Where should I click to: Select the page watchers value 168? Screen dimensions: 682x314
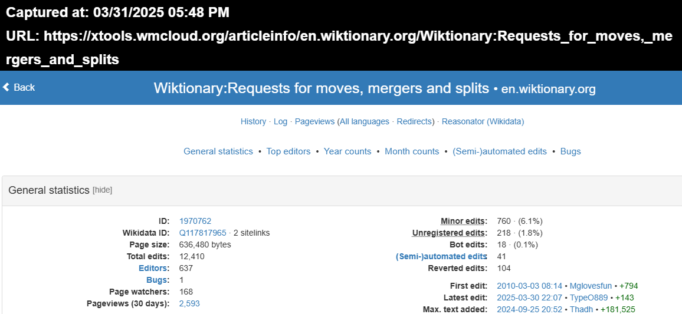(186, 292)
